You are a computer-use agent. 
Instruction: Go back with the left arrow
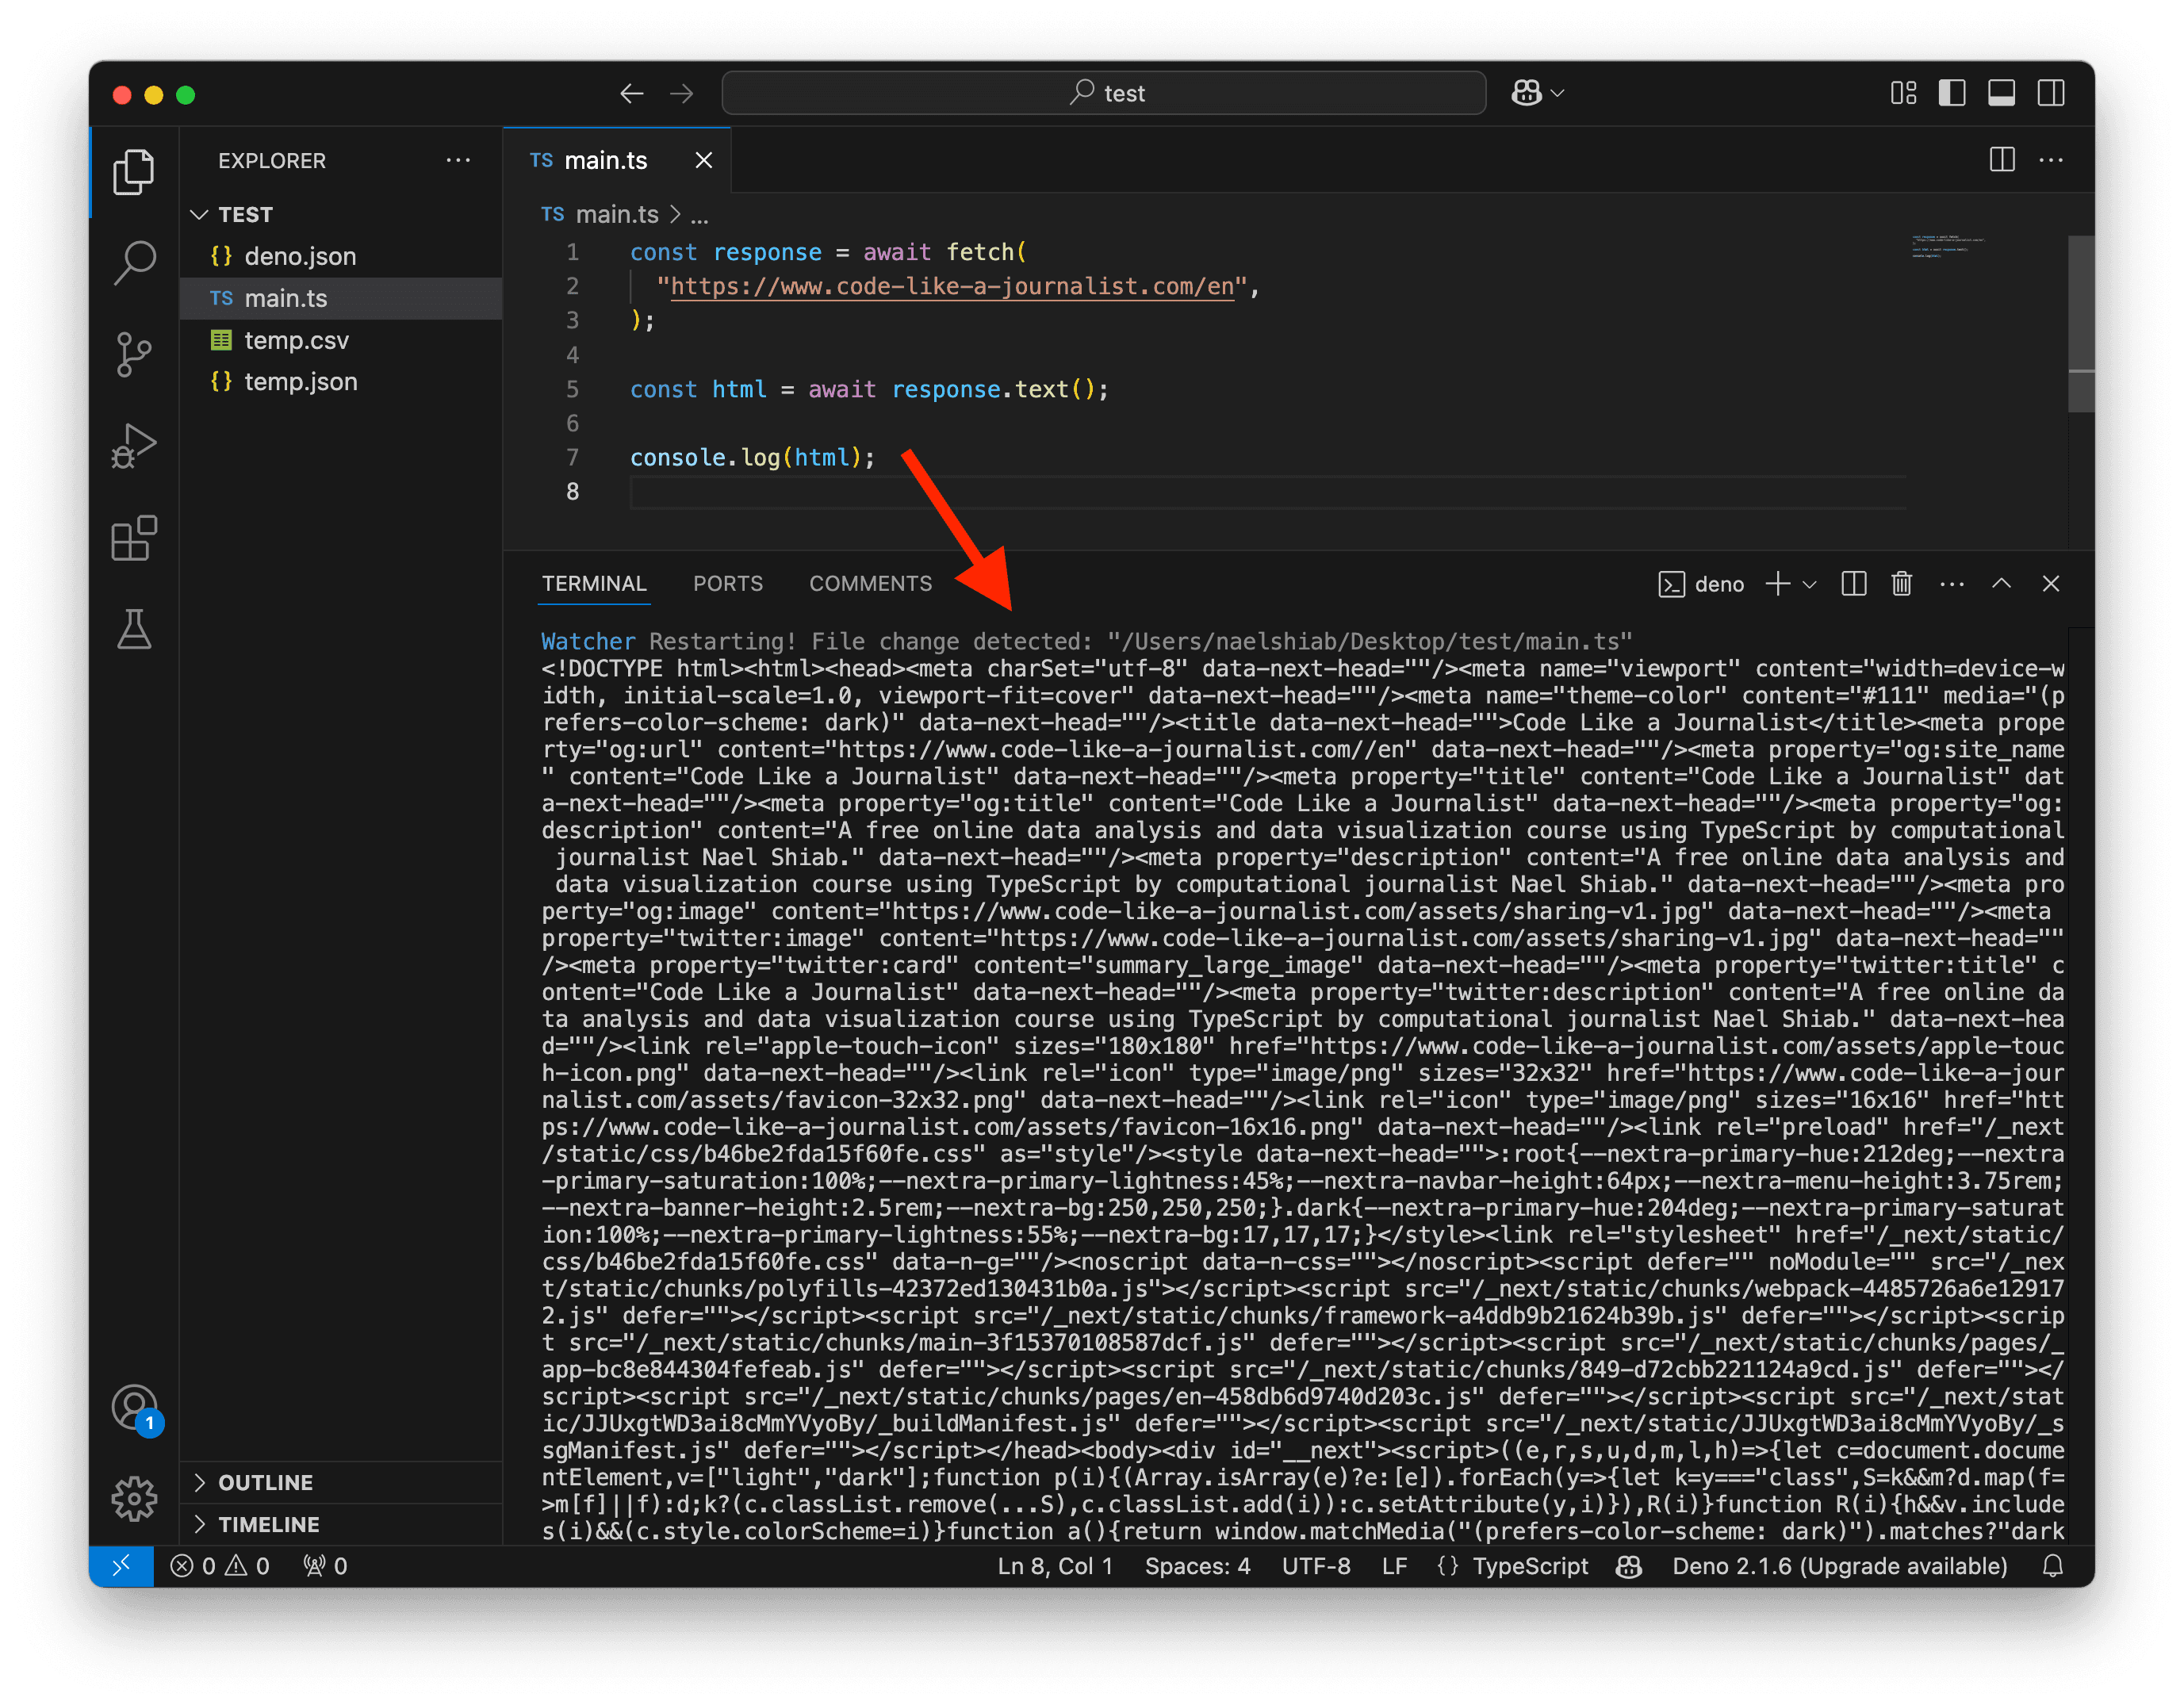click(x=631, y=94)
